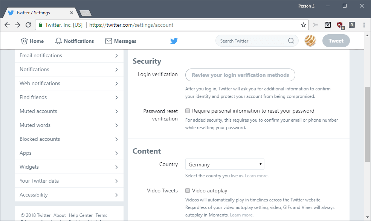The image size is (371, 221).
Task: Close the Twitter / Settings tab
Action: (x=72, y=13)
